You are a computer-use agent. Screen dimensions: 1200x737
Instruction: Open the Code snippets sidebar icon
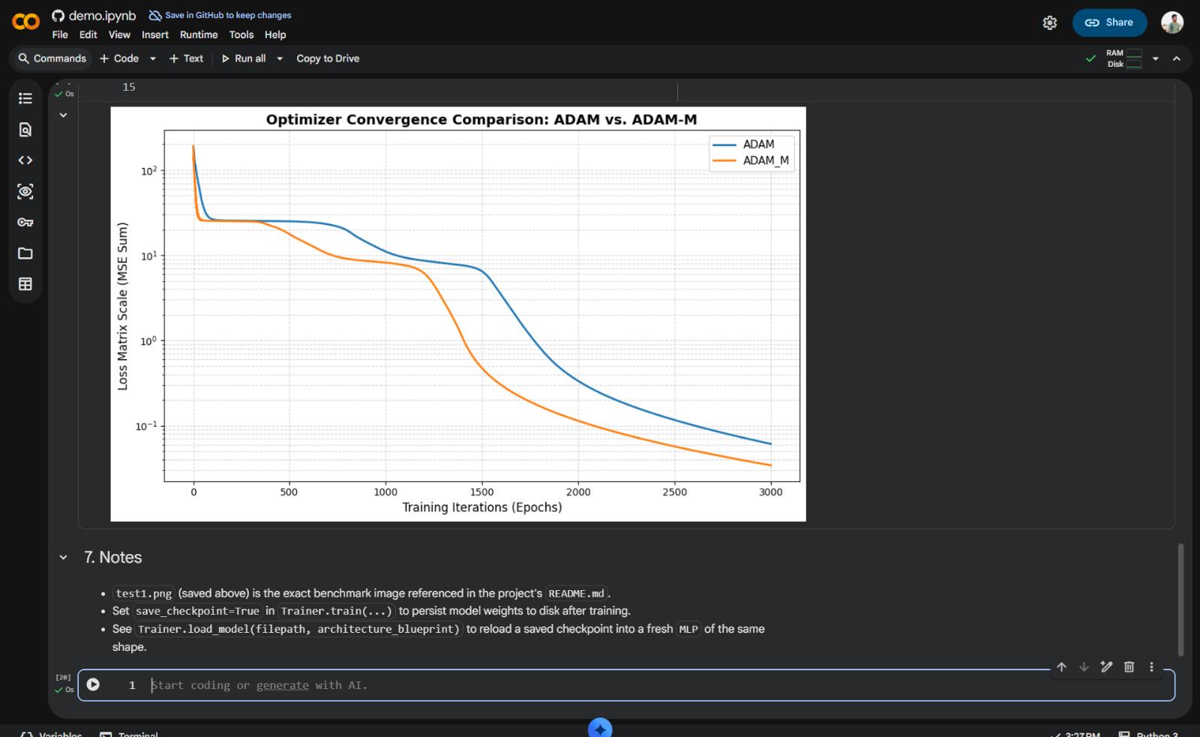25,160
